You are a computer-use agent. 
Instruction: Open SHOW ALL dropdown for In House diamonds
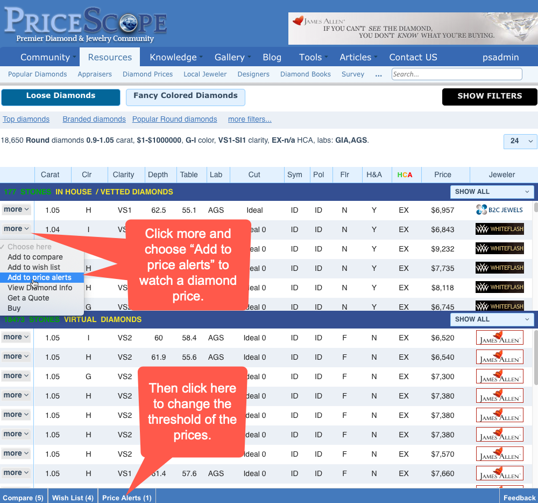tap(492, 192)
